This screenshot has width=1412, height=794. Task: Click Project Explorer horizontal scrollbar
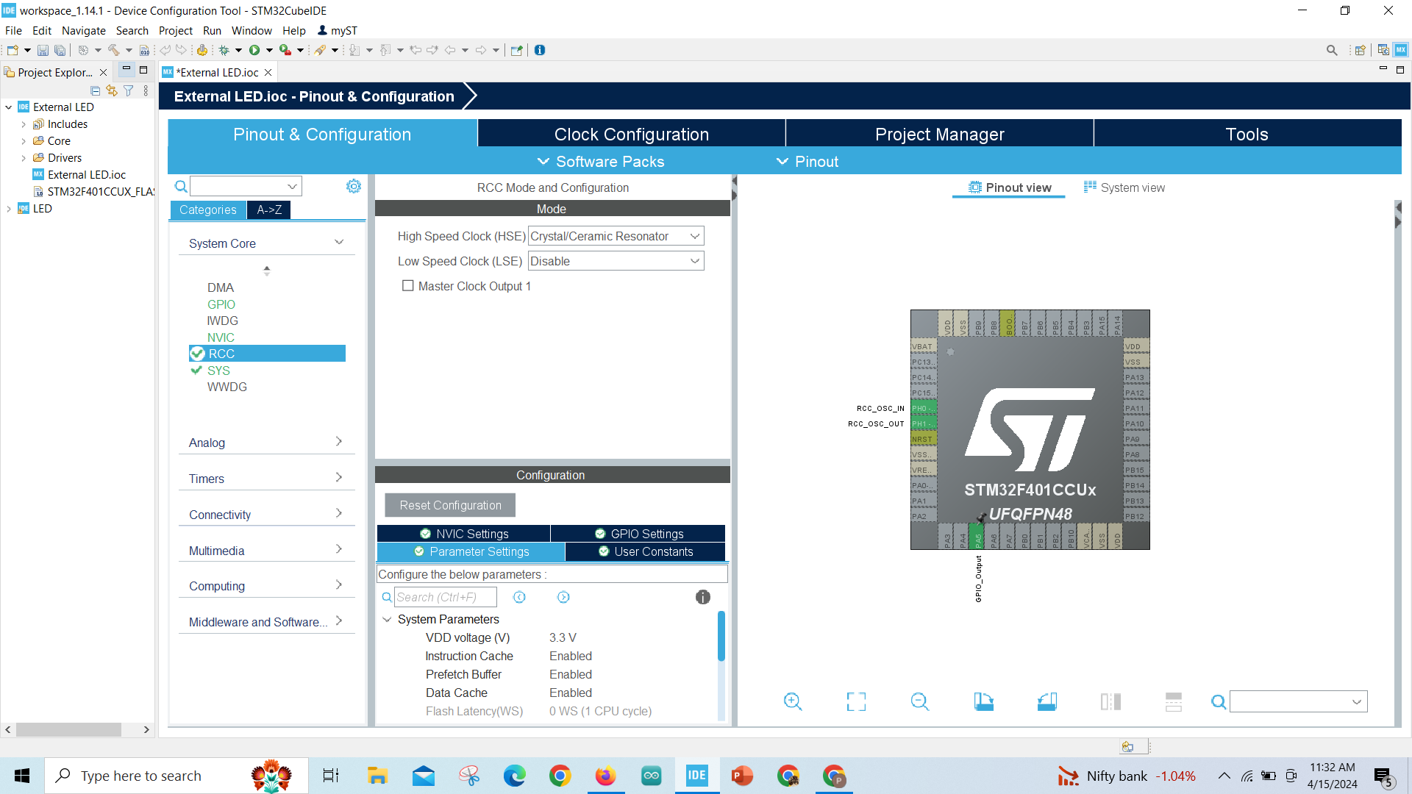[68, 729]
